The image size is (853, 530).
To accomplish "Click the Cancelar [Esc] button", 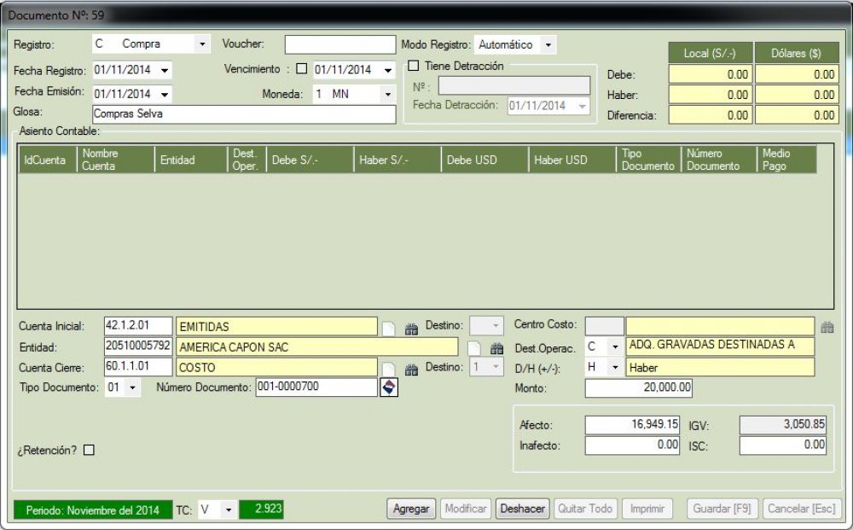I will pyautogui.click(x=801, y=509).
